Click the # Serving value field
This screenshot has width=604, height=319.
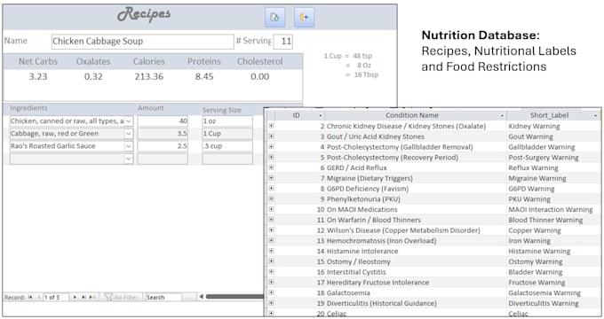[x=282, y=42]
